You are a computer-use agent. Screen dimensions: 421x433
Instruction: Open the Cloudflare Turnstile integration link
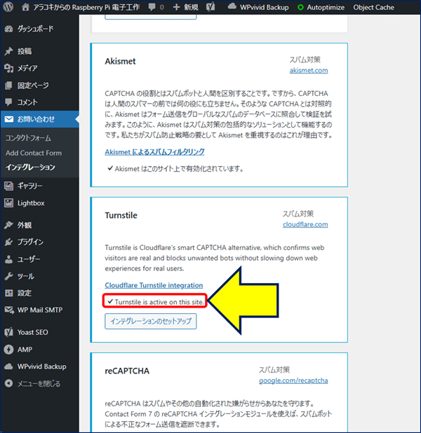click(x=154, y=285)
